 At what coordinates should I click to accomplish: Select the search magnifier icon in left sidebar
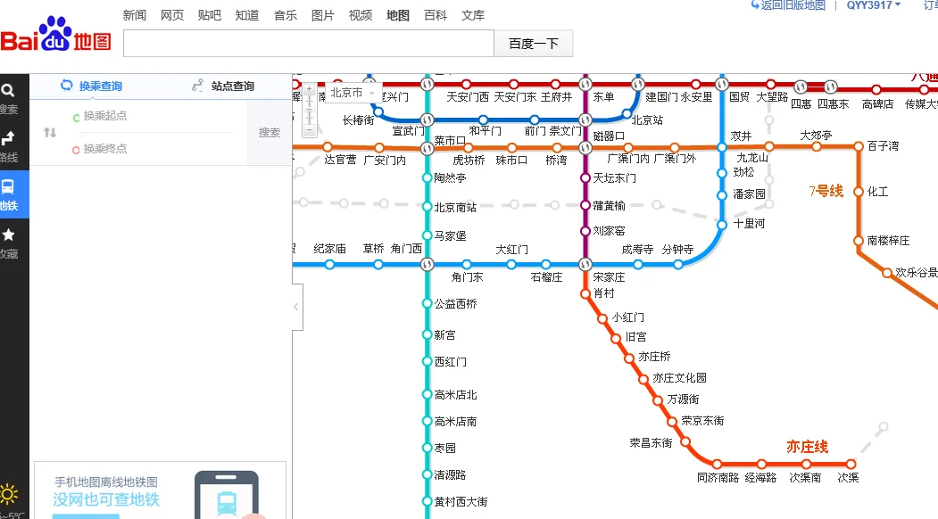click(x=8, y=92)
